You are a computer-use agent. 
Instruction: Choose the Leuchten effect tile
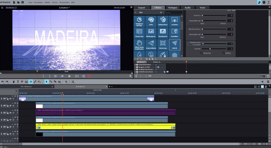tap(175, 21)
